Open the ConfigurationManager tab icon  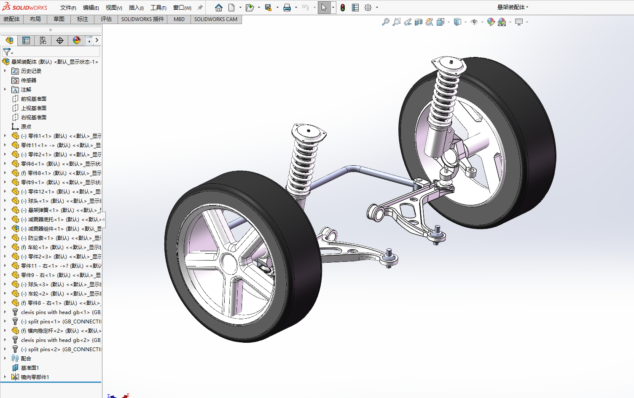click(43, 40)
